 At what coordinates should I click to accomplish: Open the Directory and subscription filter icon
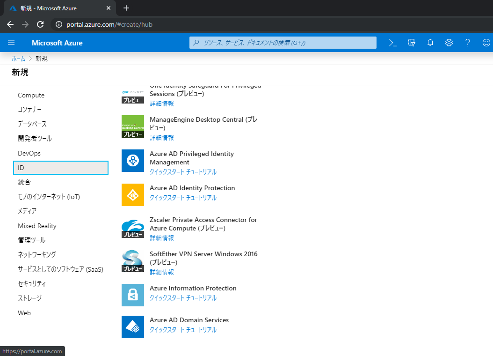412,43
